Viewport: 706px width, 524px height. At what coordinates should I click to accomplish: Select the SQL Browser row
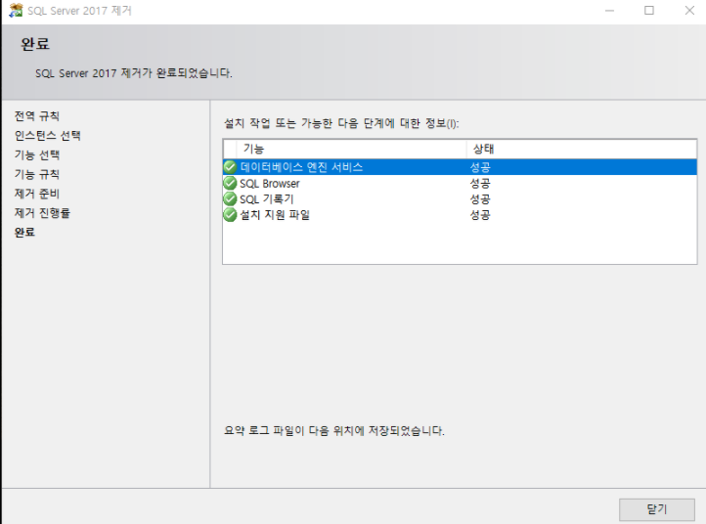[460, 183]
